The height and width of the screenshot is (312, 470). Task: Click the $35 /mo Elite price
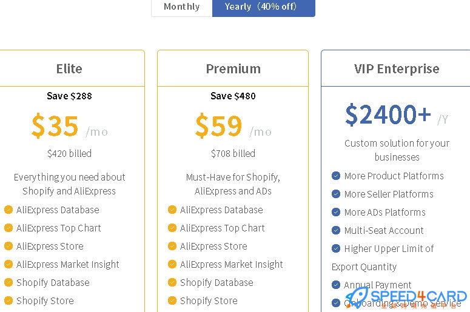tap(70, 126)
